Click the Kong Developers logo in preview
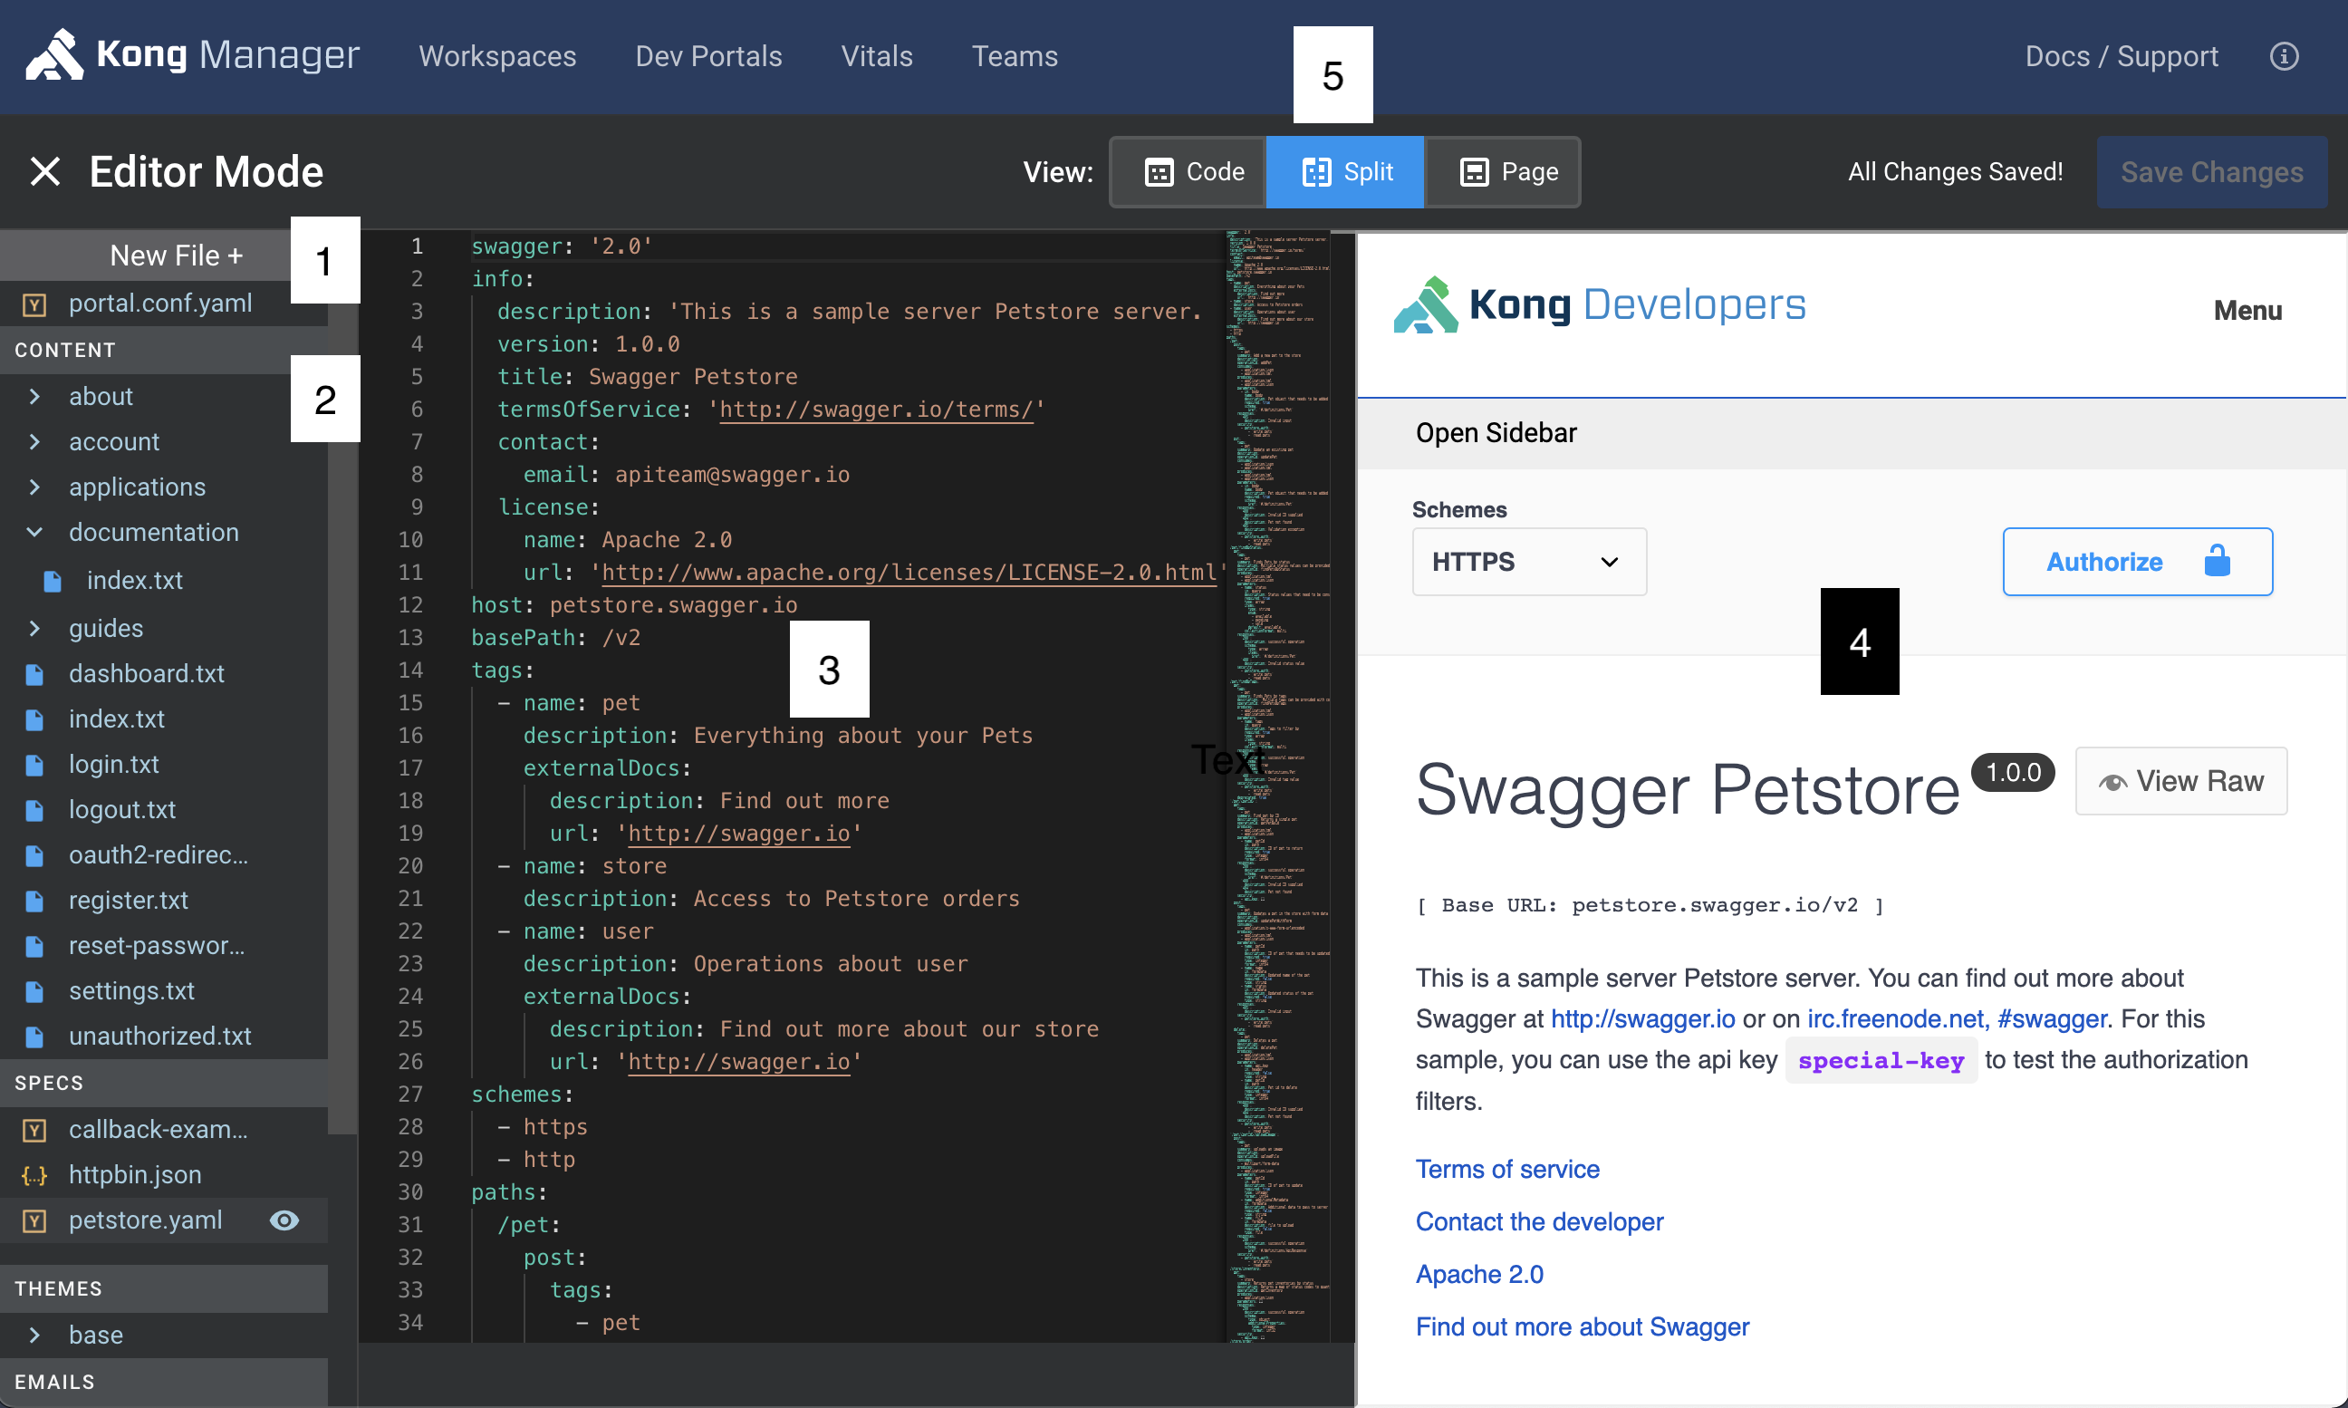The height and width of the screenshot is (1408, 2348). (x=1599, y=304)
